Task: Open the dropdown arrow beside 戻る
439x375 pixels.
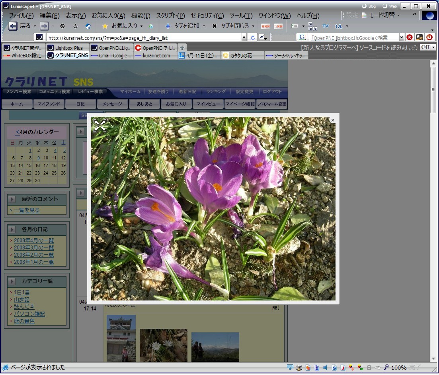Action: [x=35, y=26]
